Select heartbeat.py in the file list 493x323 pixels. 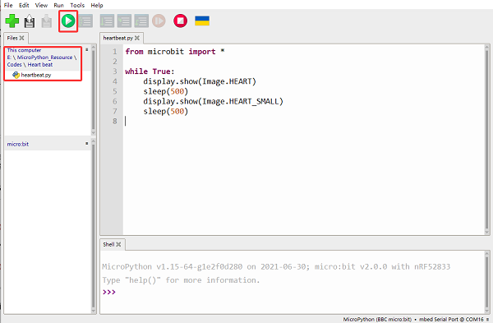tap(36, 75)
